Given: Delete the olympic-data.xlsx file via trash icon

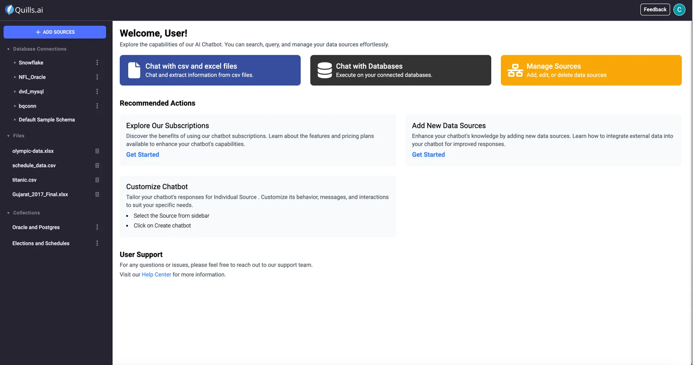Looking at the screenshot, I should click(97, 151).
